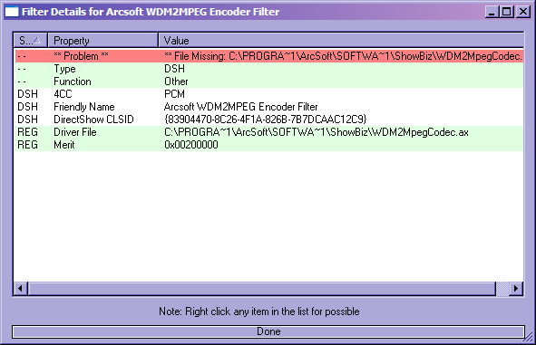Click the 0x00200000 merit value
Image resolution: width=536 pixels, height=345 pixels.
pyautogui.click(x=191, y=145)
